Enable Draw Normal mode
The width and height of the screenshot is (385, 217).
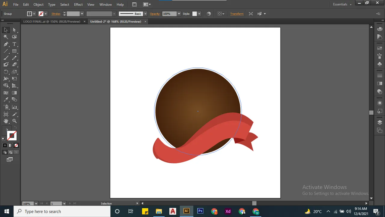(x=5, y=152)
